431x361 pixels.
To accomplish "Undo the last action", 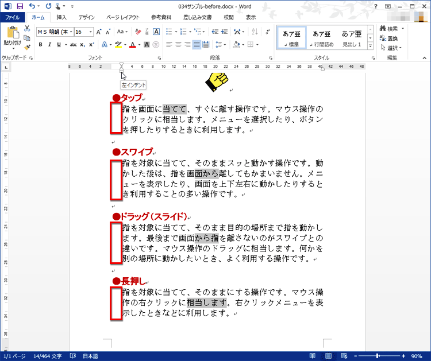I will point(32,6).
